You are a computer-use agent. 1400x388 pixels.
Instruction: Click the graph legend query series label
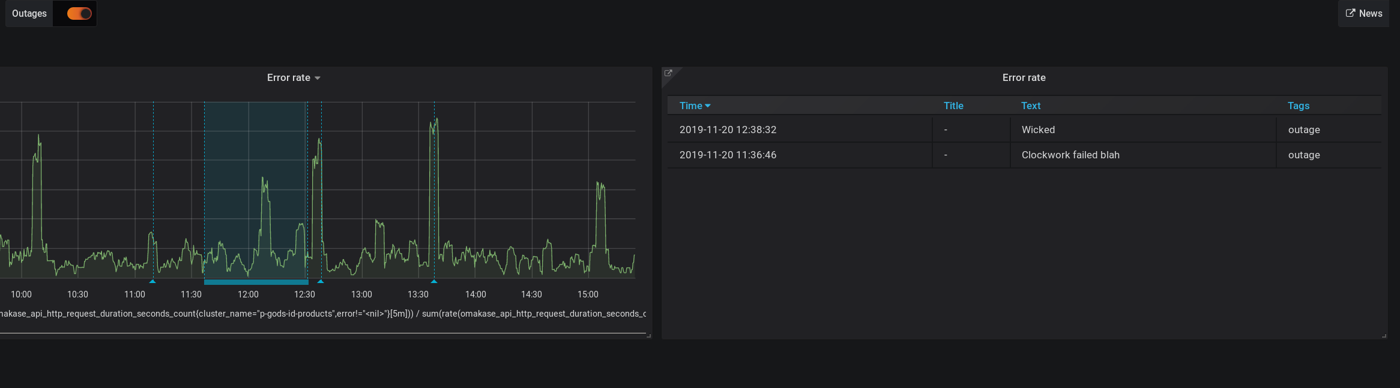click(323, 314)
